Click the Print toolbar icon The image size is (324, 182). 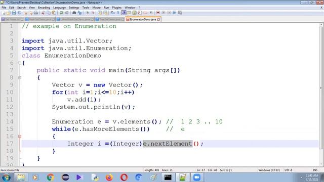(x=36, y=13)
